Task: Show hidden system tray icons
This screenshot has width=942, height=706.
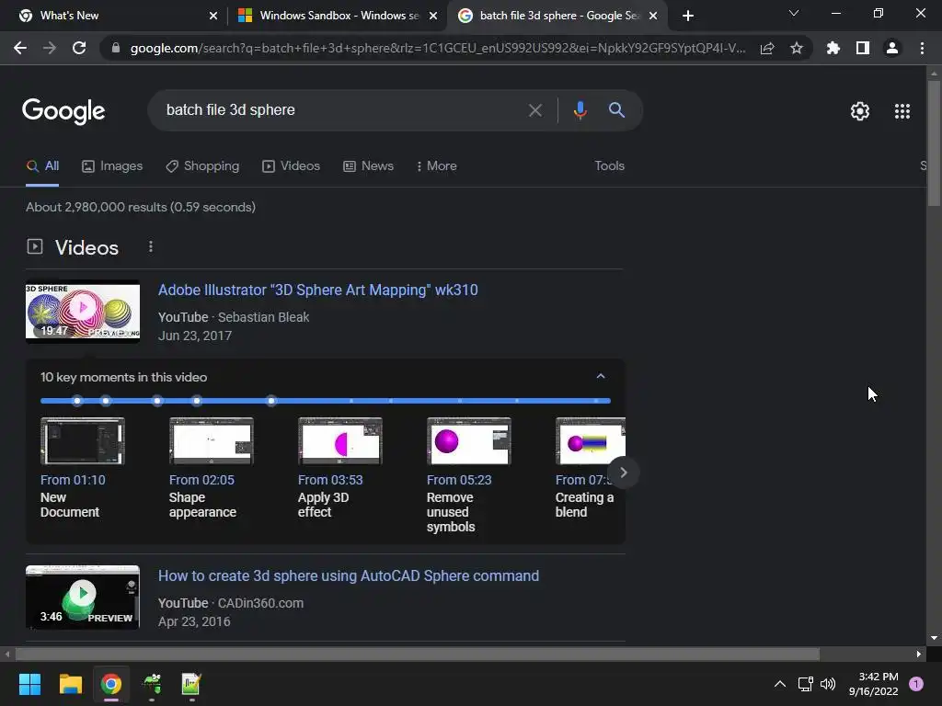Action: click(x=779, y=684)
